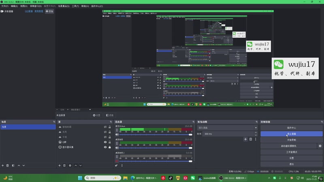Show the first hidden source in list
This screenshot has height=182, width=324.
point(105,127)
